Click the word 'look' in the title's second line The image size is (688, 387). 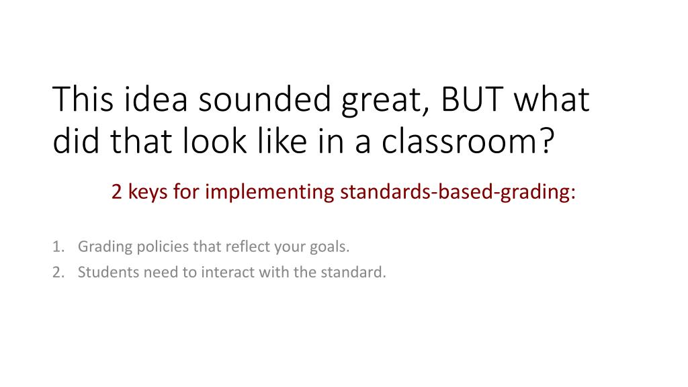click(x=214, y=141)
